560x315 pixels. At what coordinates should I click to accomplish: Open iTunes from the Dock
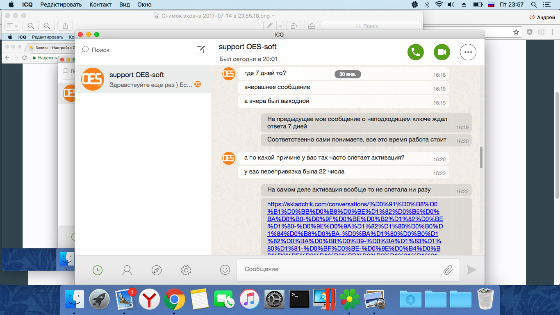249,300
